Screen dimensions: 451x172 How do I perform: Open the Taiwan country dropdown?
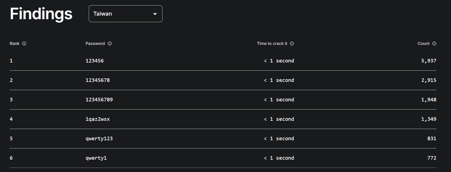click(125, 14)
